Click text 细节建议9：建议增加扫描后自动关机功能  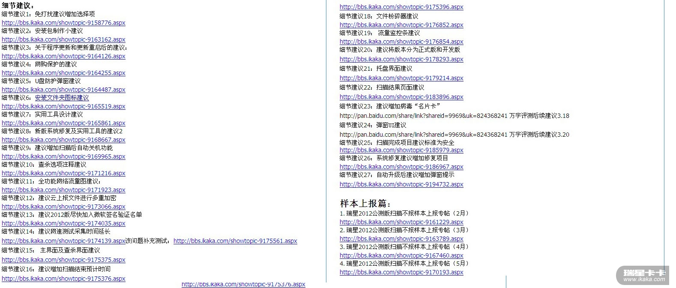(x=57, y=148)
